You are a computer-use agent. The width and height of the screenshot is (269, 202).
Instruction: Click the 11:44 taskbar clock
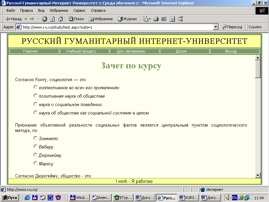pyautogui.click(x=259, y=198)
